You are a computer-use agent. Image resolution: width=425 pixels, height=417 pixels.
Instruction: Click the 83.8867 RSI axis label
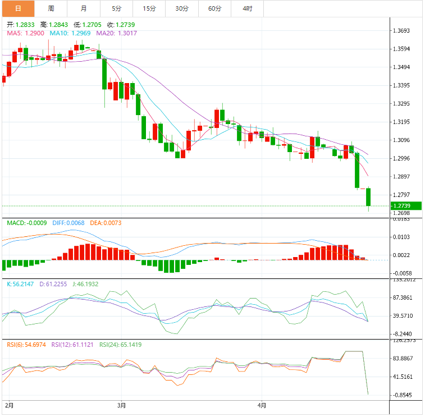[403, 359]
